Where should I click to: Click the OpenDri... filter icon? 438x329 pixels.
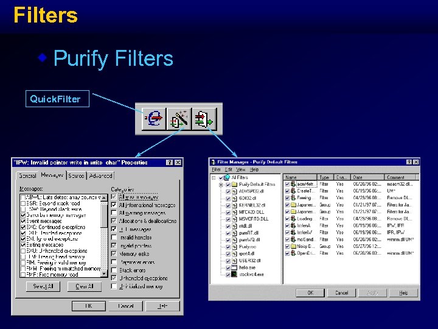coord(293,253)
